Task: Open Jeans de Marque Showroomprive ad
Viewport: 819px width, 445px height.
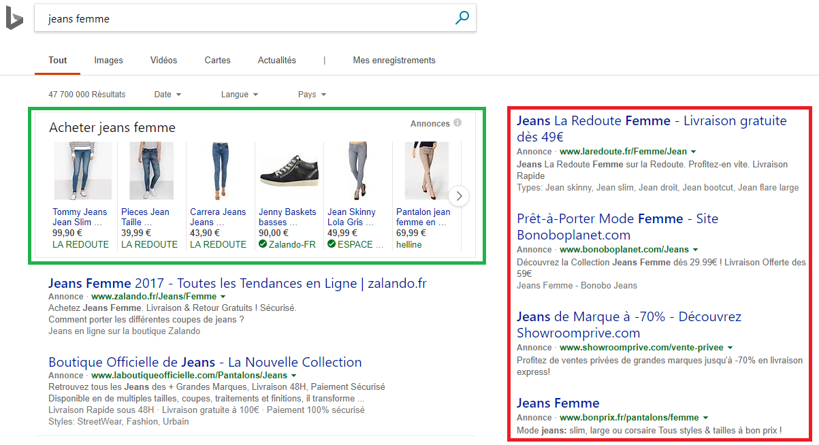Action: [628, 325]
